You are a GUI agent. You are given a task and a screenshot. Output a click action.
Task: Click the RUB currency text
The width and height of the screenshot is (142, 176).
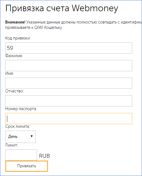[x=44, y=156]
